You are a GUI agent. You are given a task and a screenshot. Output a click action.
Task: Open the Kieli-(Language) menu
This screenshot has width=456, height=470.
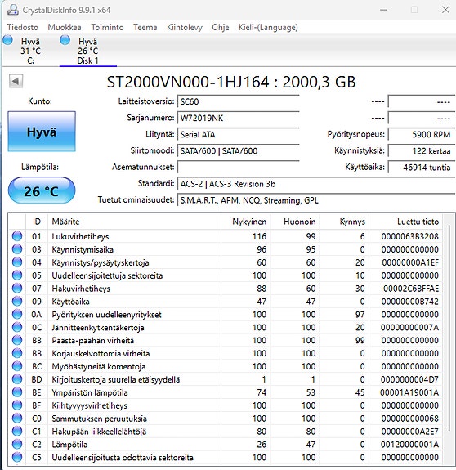268,27
